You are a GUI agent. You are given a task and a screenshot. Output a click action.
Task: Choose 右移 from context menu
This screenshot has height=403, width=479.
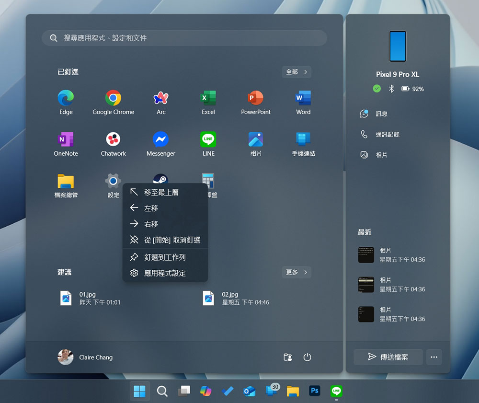[165, 224]
